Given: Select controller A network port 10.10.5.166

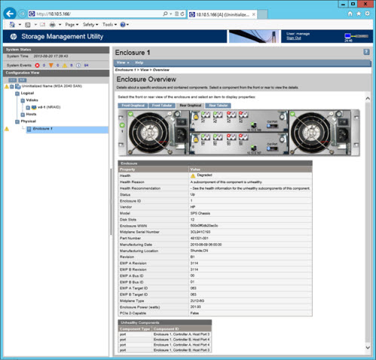Looking at the screenshot, I should [254, 126].
